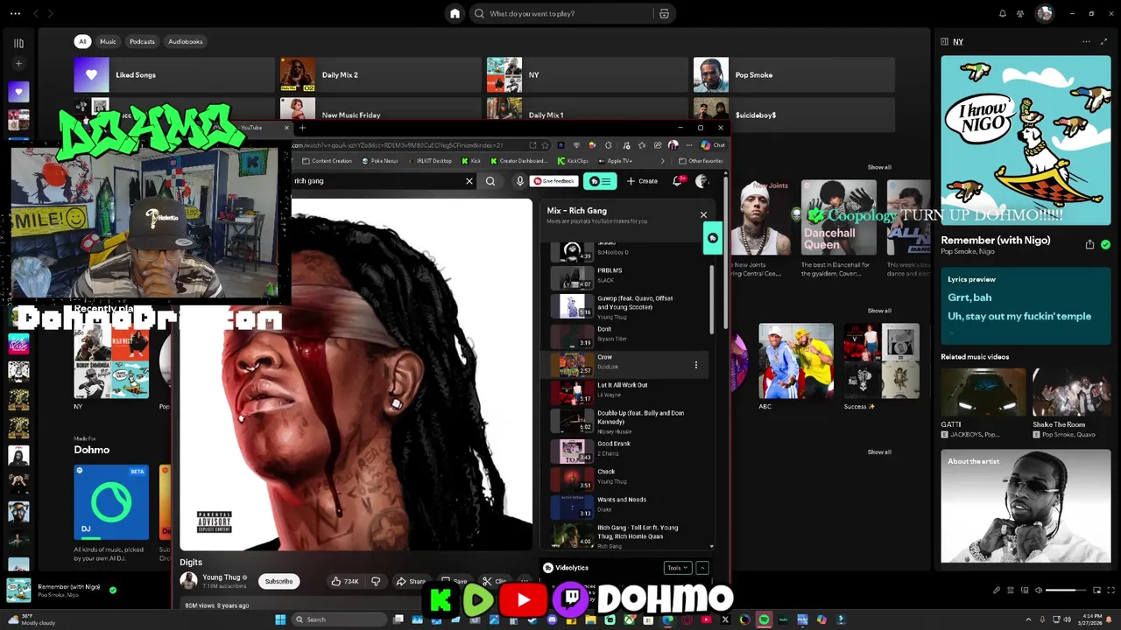This screenshot has width=1121, height=630.
Task: Share Remember (with Nigo) track
Action: click(1089, 245)
